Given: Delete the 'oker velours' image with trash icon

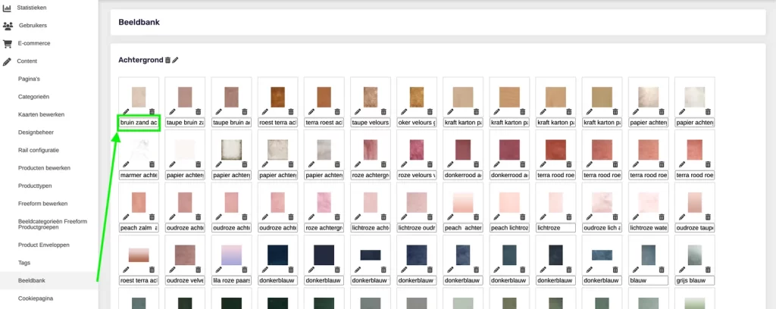Looking at the screenshot, I should tap(430, 111).
